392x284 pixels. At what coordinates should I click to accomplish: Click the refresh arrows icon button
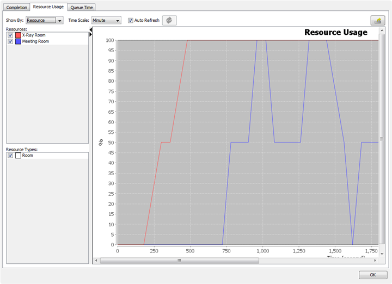pyautogui.click(x=169, y=20)
